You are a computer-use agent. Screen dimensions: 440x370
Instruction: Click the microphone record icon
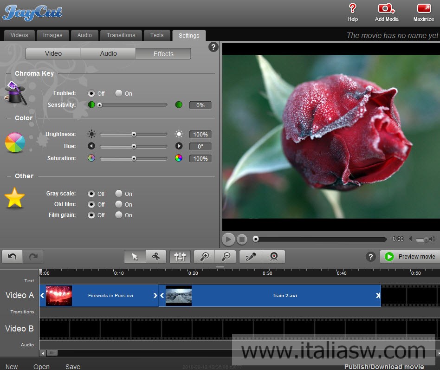251,257
